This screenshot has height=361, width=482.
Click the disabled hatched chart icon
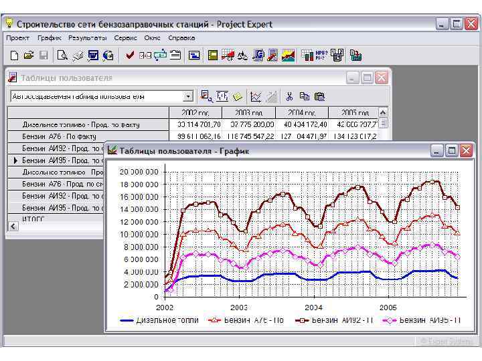click(x=271, y=97)
